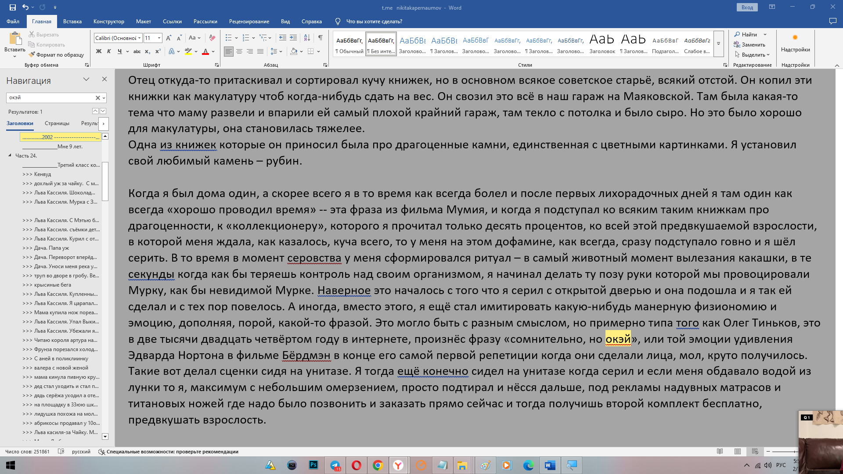
Task: Open the Navigation pane options chevron
Action: pos(86,79)
